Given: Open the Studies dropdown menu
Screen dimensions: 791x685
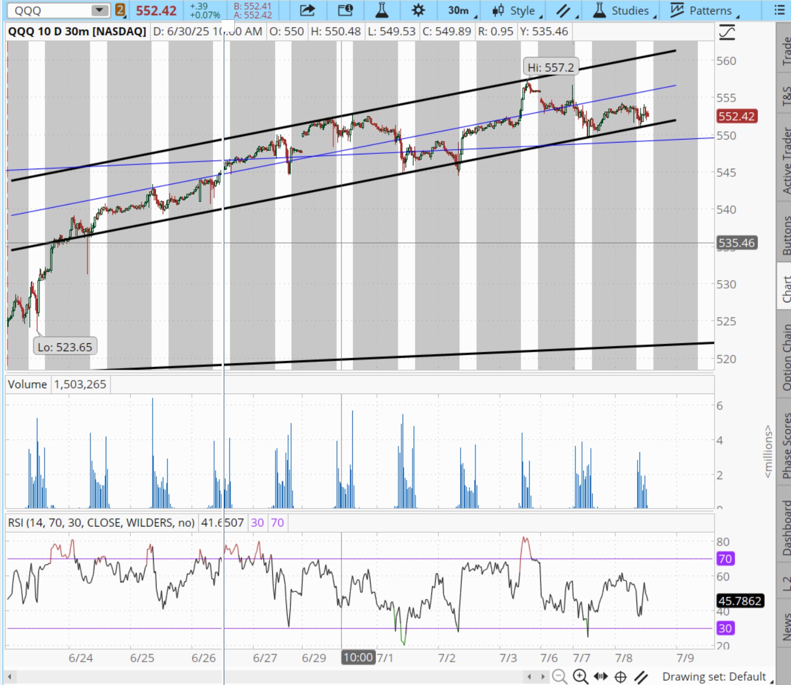Looking at the screenshot, I should click(x=624, y=11).
